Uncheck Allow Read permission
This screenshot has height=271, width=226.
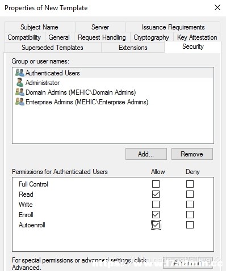click(x=156, y=194)
